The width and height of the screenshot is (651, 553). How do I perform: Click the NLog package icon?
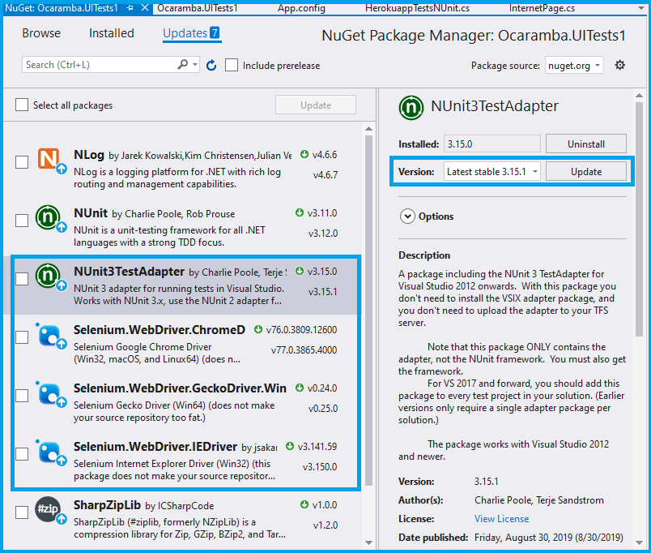49,158
